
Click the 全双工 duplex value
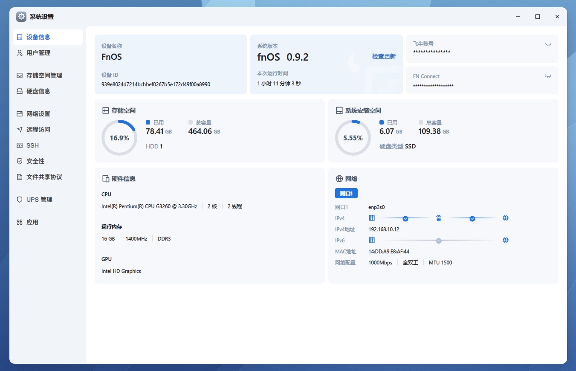pos(411,263)
